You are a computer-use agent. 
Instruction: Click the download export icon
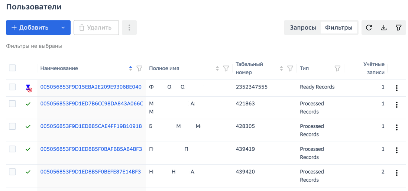[x=383, y=27]
